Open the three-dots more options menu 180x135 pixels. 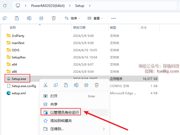pos(114,18)
